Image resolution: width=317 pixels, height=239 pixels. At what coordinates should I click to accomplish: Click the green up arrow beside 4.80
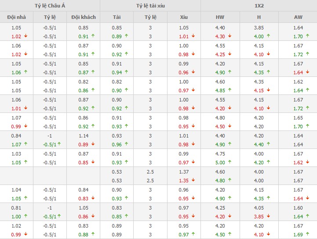click(x=230, y=181)
